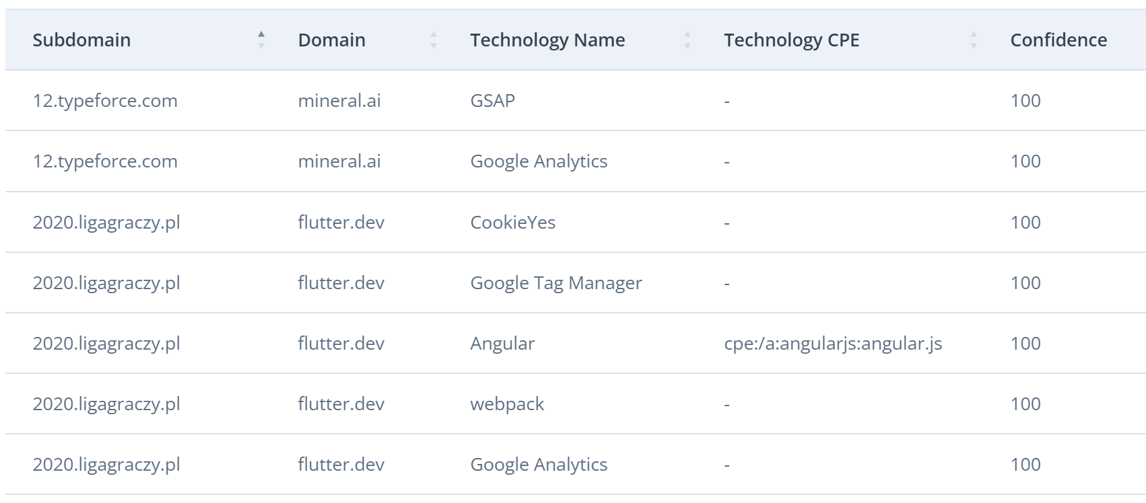Viewport: 1146px width, 503px height.
Task: Toggle sorting on Technology Name arrows
Action: (x=687, y=40)
